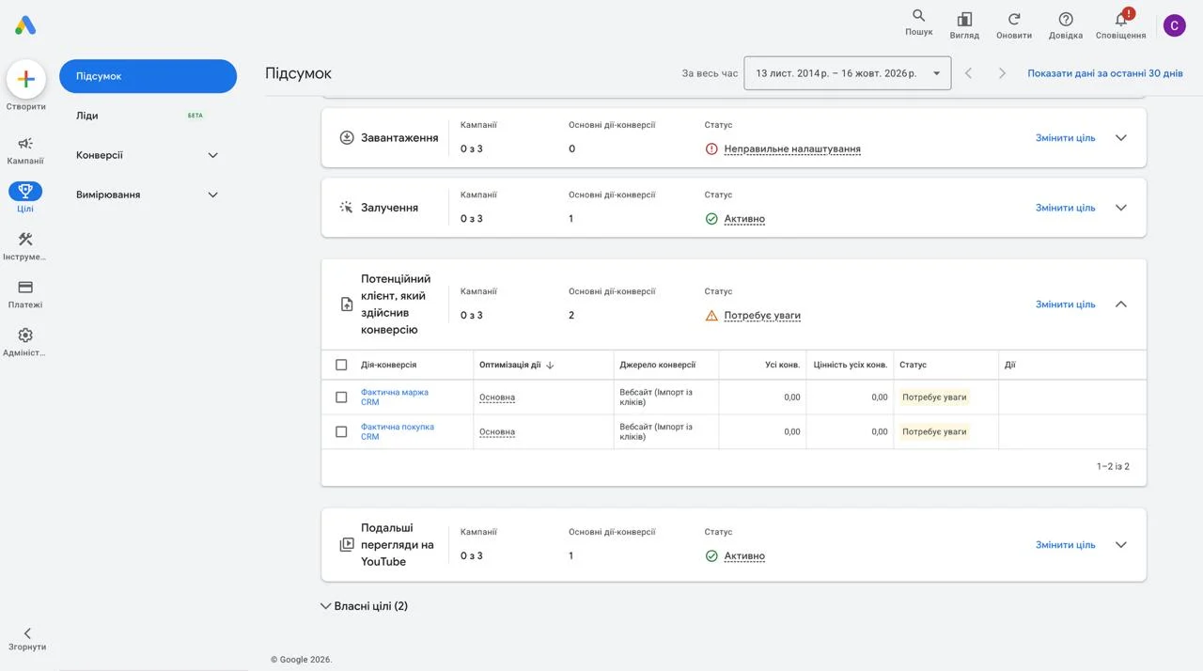Open the Фактична покупка CRM link

398,432
